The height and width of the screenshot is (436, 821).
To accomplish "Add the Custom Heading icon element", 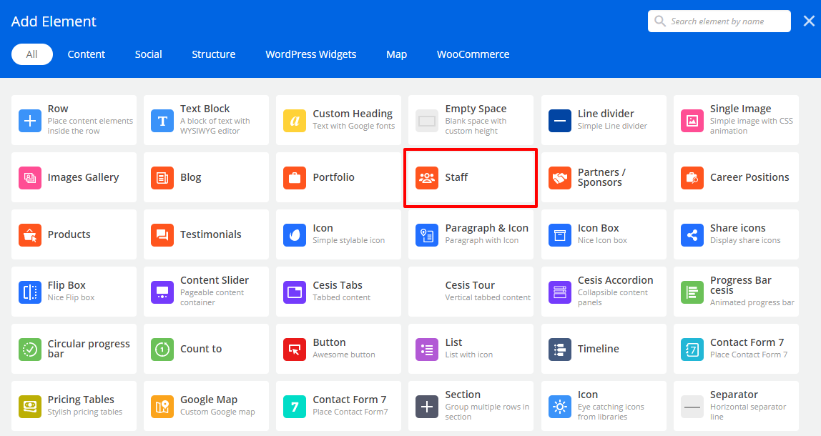I will click(295, 120).
